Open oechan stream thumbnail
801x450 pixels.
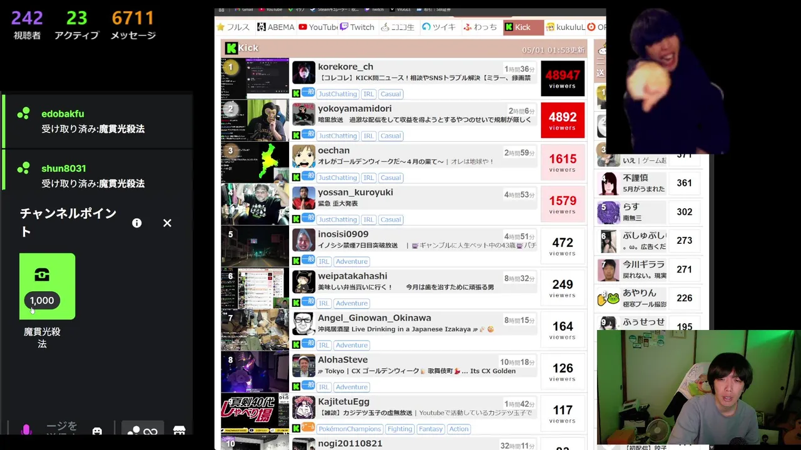[x=255, y=162]
